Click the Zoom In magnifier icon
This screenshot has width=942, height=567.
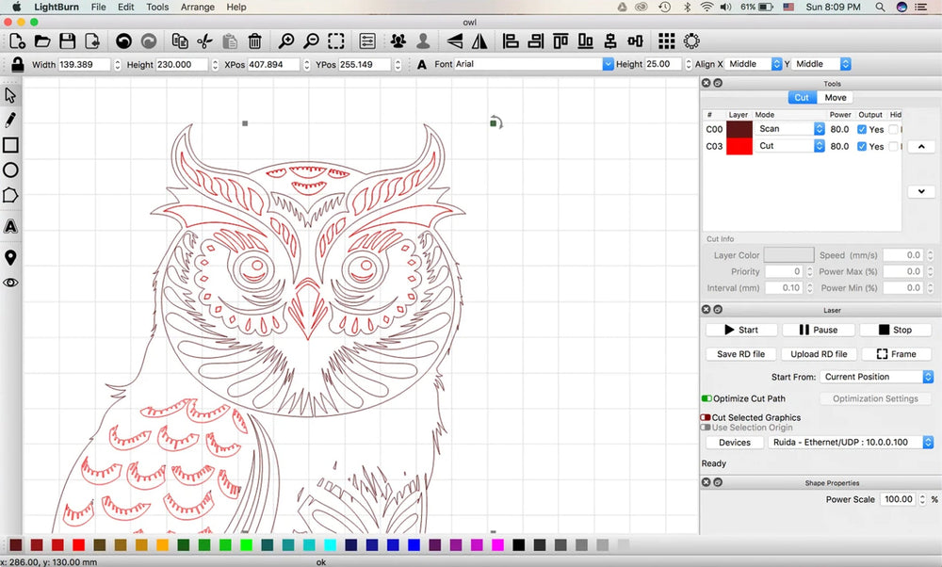[286, 41]
